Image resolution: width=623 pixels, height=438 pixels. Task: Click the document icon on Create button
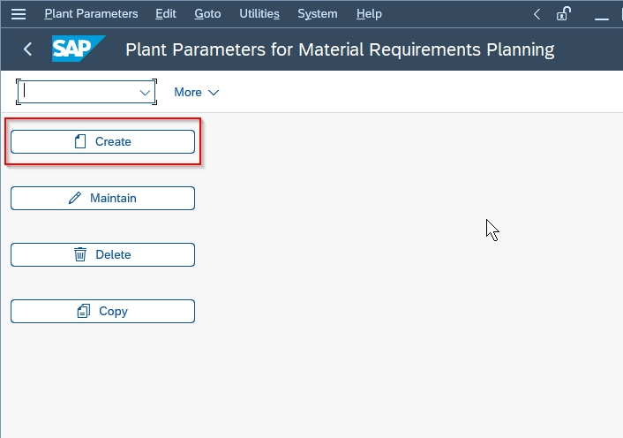80,141
